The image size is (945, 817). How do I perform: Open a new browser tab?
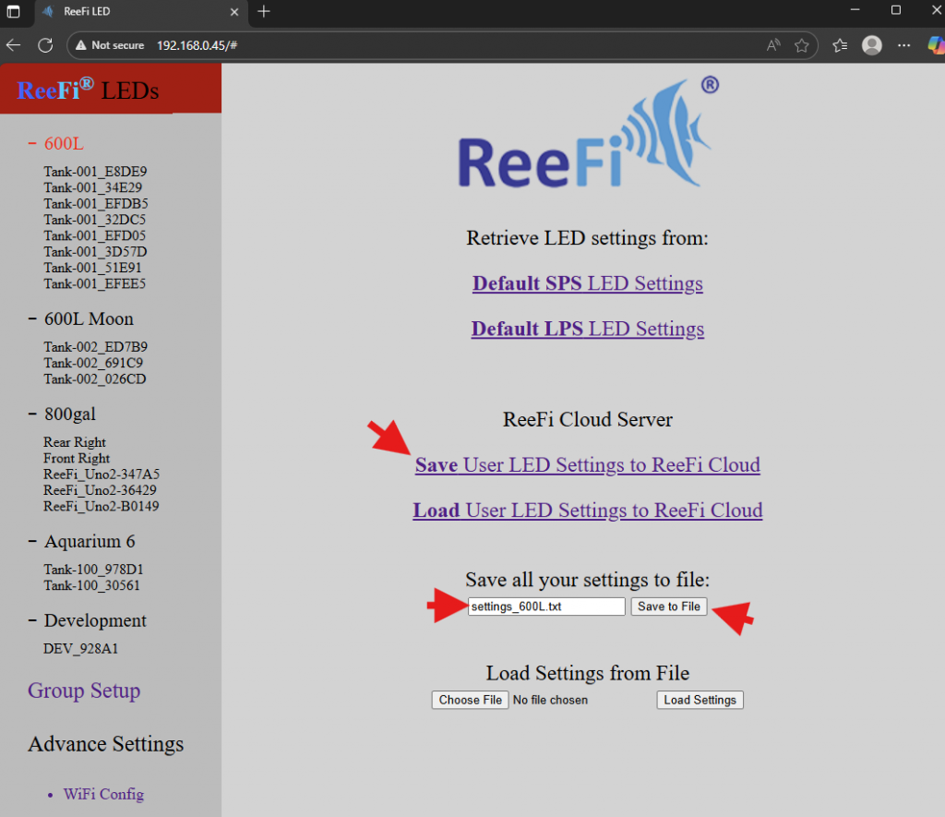[x=264, y=12]
